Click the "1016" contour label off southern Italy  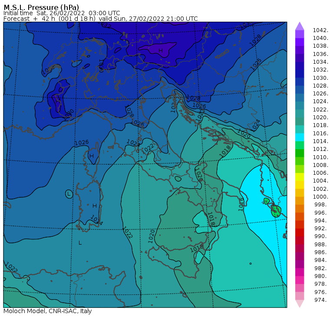click(241, 204)
